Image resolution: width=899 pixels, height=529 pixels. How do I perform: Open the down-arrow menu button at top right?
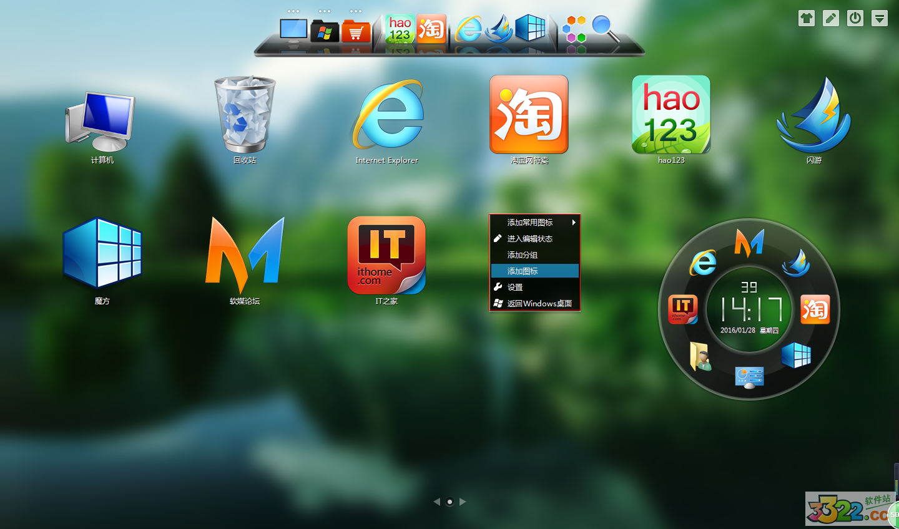pos(880,18)
